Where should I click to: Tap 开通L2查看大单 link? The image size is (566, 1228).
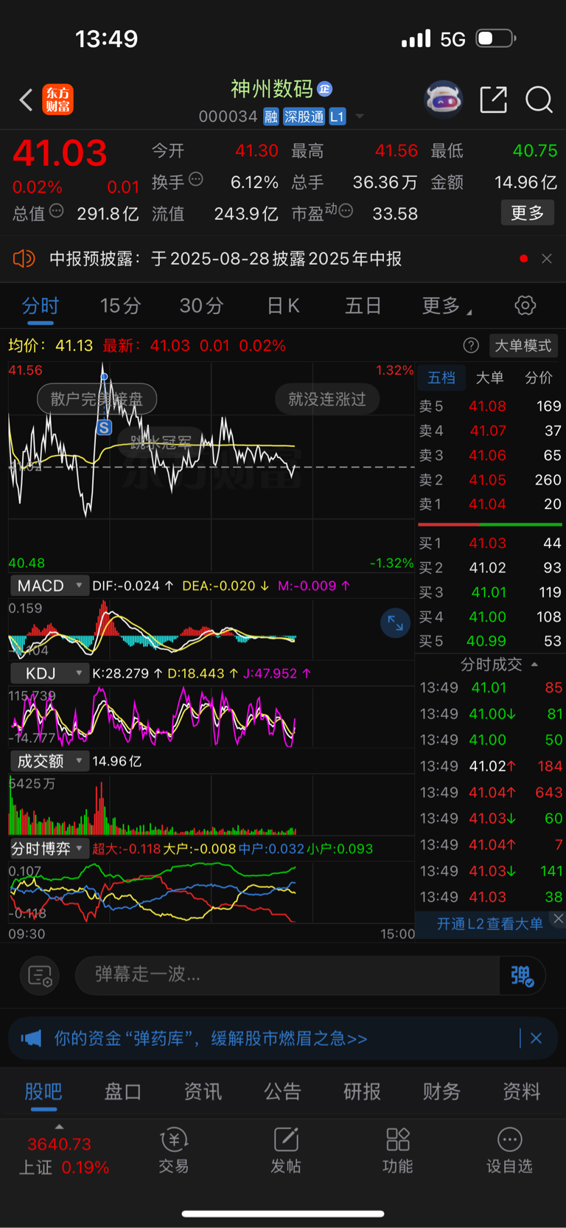coord(489,924)
